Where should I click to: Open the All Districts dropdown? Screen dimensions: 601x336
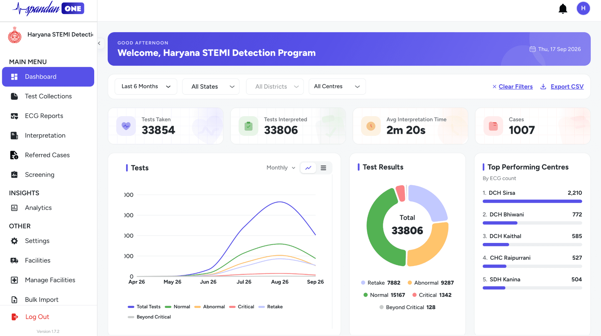click(275, 86)
